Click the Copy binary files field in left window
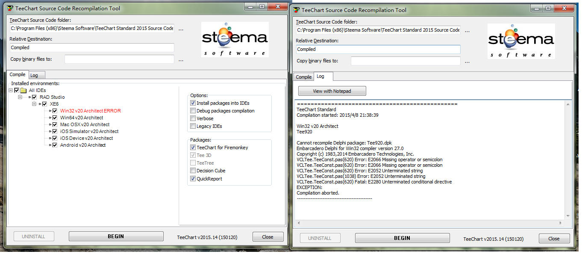The width and height of the screenshot is (582, 257). point(119,59)
